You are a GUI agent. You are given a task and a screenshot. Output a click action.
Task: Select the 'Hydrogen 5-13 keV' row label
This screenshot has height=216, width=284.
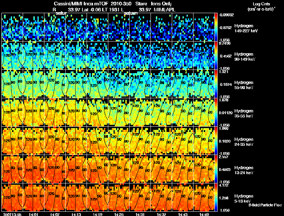tap(244, 199)
